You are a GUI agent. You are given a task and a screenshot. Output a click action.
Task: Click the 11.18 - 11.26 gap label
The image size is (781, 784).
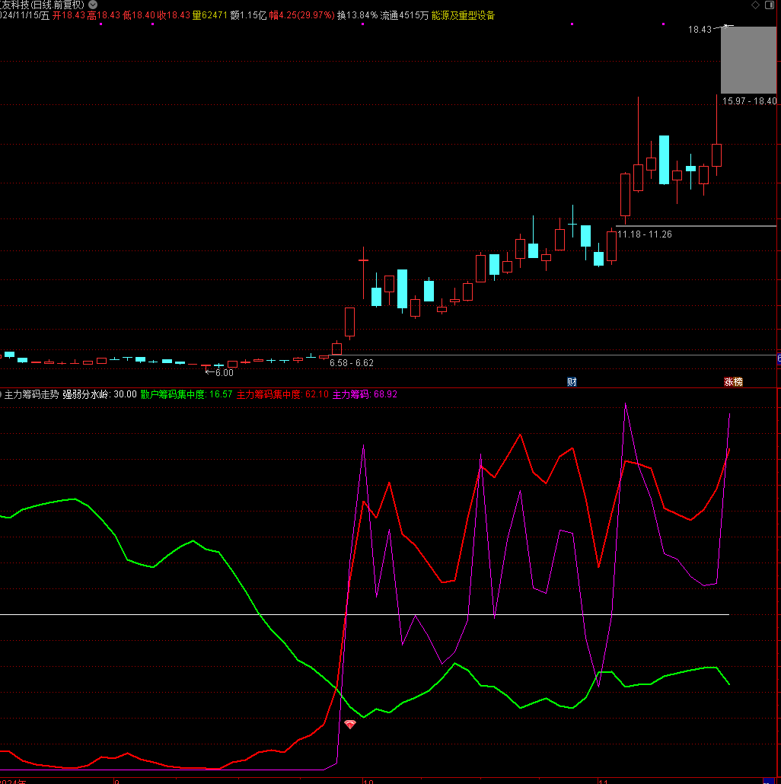coord(645,234)
